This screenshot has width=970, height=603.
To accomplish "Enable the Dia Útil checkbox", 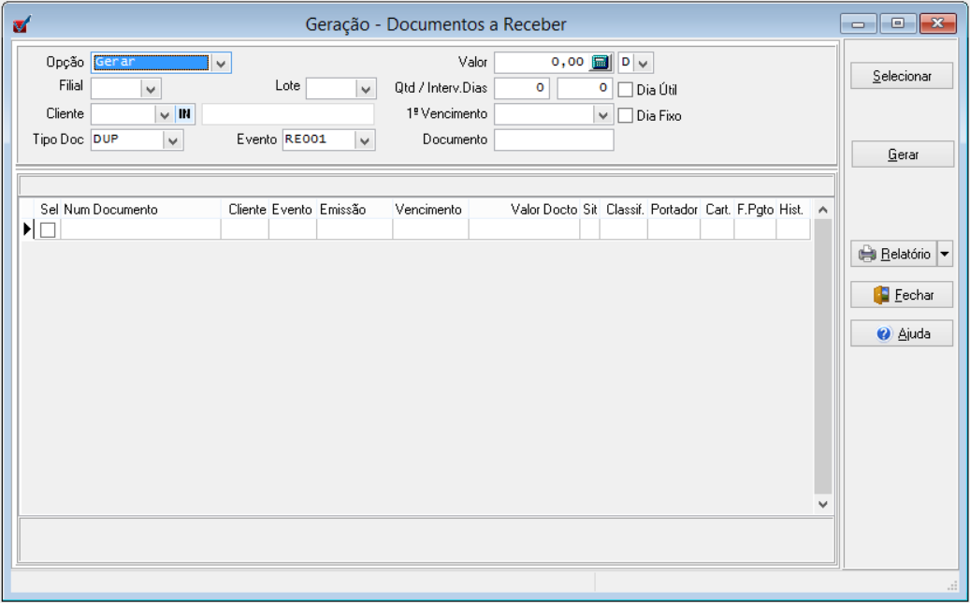I will point(626,90).
